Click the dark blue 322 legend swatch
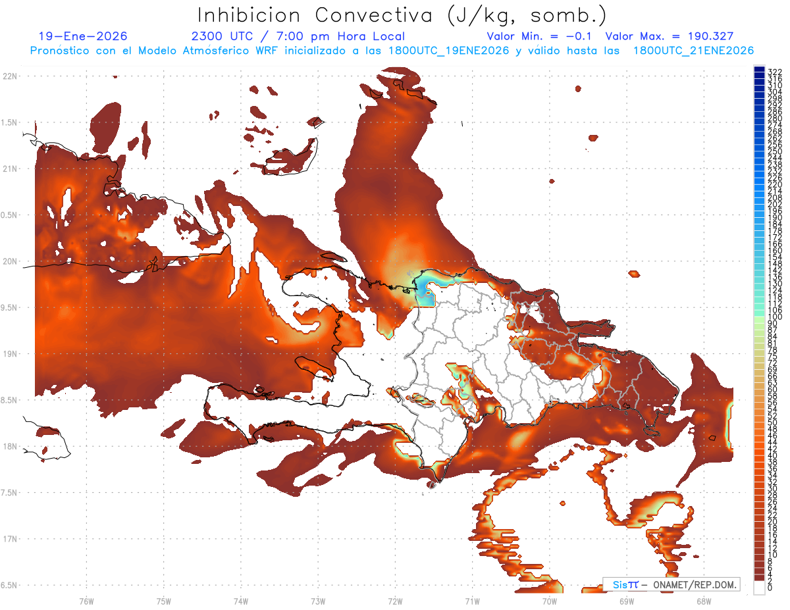The height and width of the screenshot is (610, 790). pyautogui.click(x=760, y=69)
